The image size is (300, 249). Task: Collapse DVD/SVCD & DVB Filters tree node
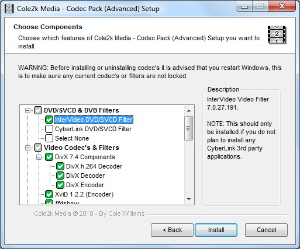tap(27, 110)
